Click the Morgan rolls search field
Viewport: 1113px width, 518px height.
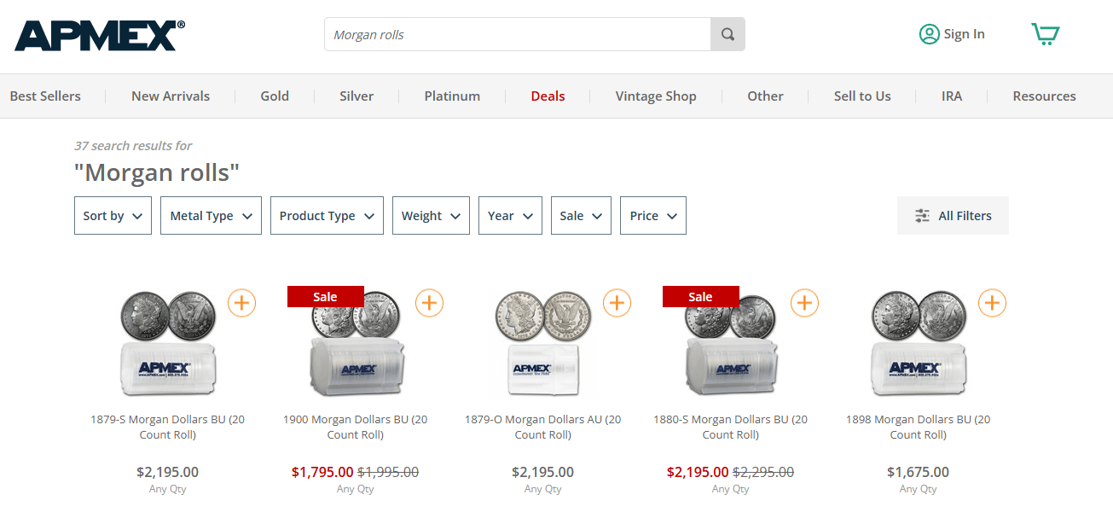pyautogui.click(x=518, y=35)
